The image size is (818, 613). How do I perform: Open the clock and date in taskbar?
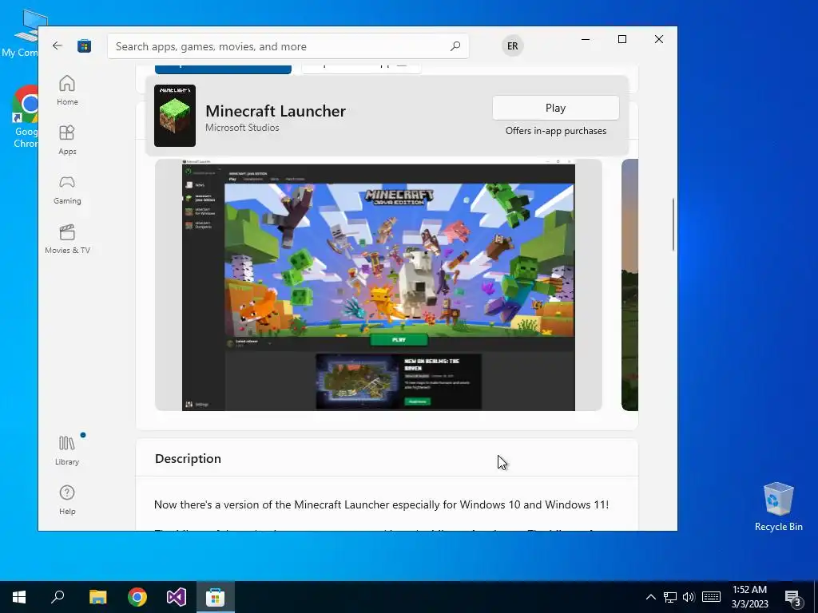tap(749, 597)
